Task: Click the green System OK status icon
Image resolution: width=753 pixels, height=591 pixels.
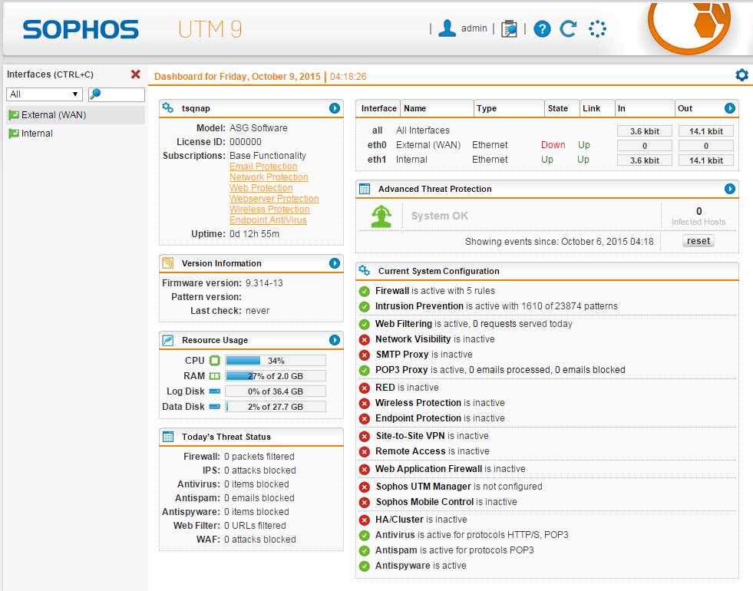Action: pos(381,216)
